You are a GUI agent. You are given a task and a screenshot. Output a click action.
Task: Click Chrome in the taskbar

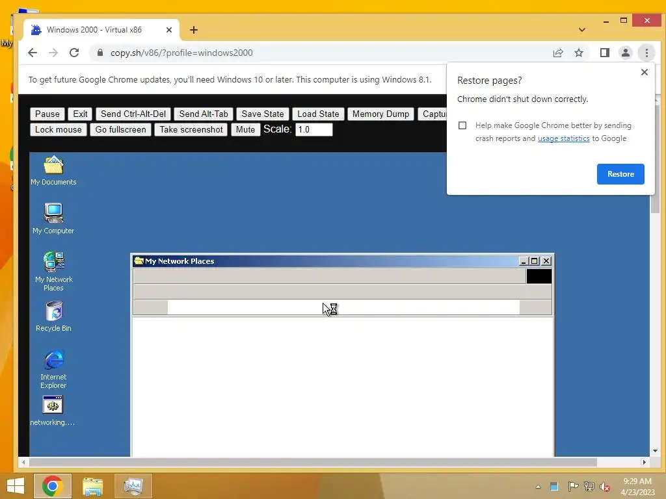pyautogui.click(x=53, y=486)
